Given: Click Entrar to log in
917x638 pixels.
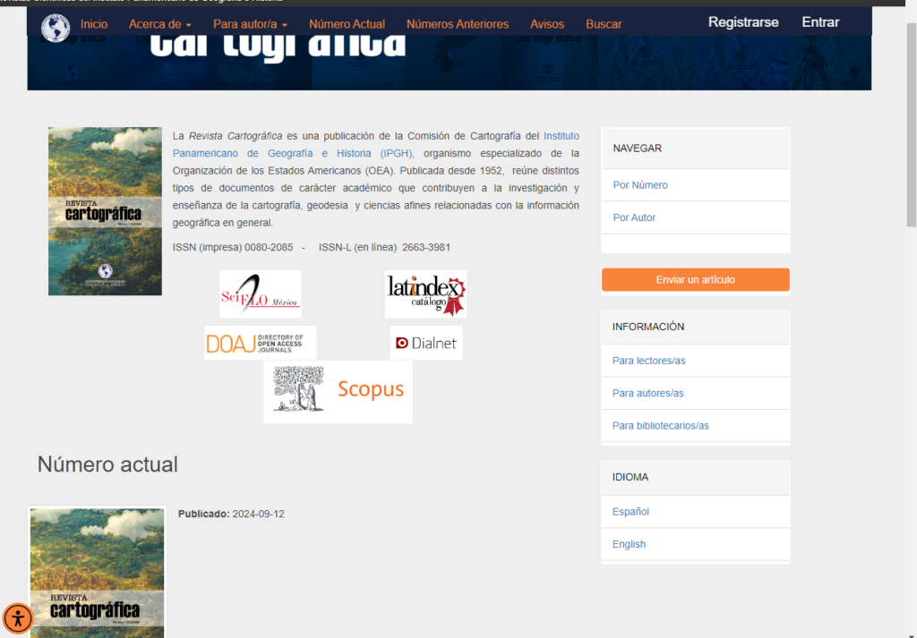Looking at the screenshot, I should 820,22.
